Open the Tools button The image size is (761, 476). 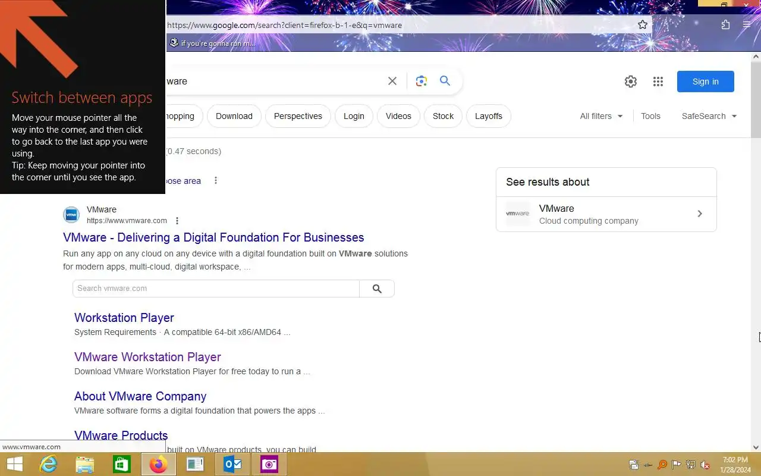[x=650, y=116]
